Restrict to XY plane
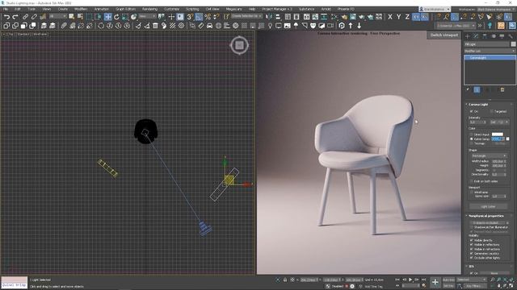 click(x=416, y=16)
